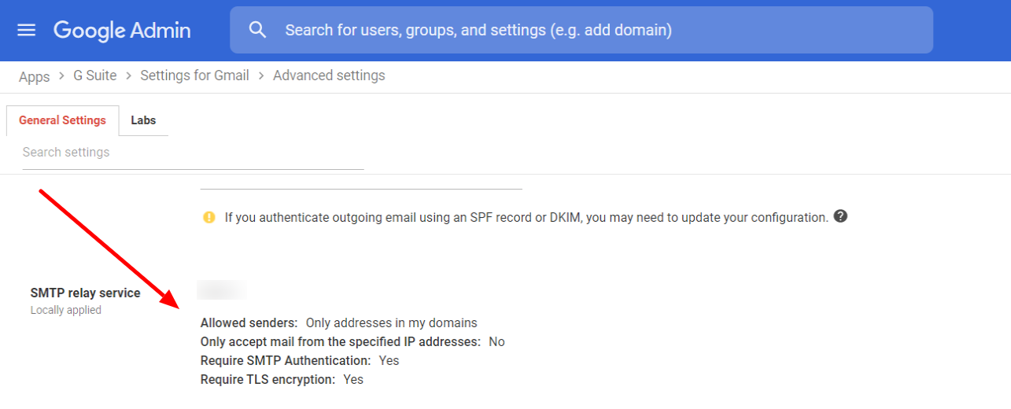Click the Allowed senders setting row
1011x409 pixels.
(x=338, y=322)
